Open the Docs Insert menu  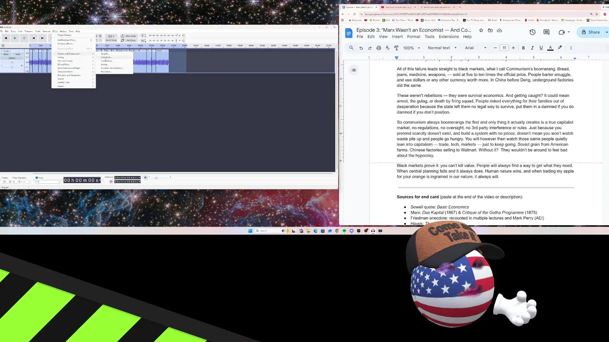[x=397, y=37]
